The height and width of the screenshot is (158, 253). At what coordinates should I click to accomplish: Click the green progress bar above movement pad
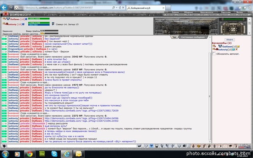tap(233, 19)
